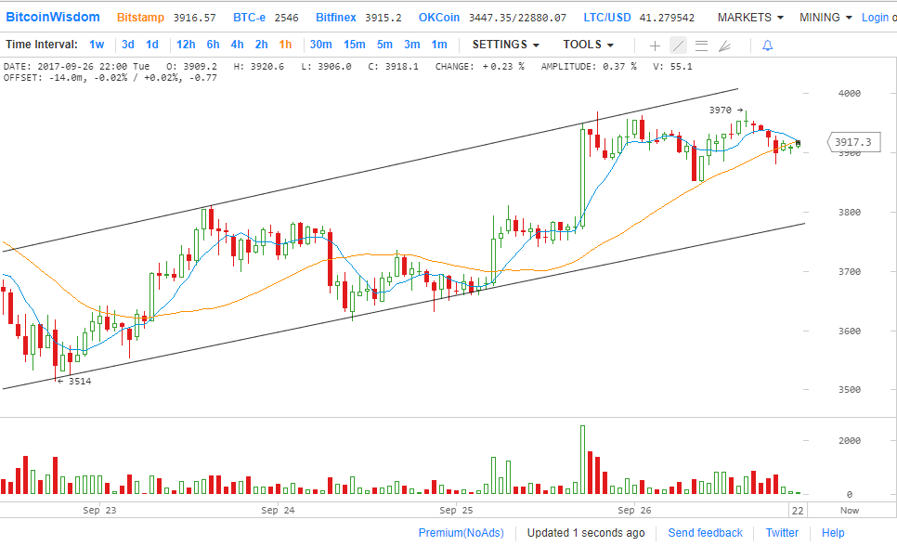
Task: Pick the fan lines drawing tool
Action: [x=725, y=45]
